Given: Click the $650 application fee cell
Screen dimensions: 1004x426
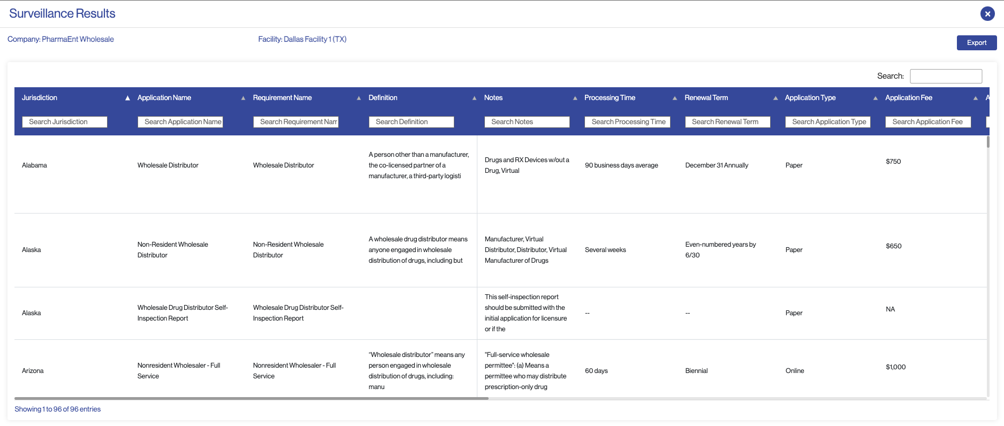Looking at the screenshot, I should (894, 246).
